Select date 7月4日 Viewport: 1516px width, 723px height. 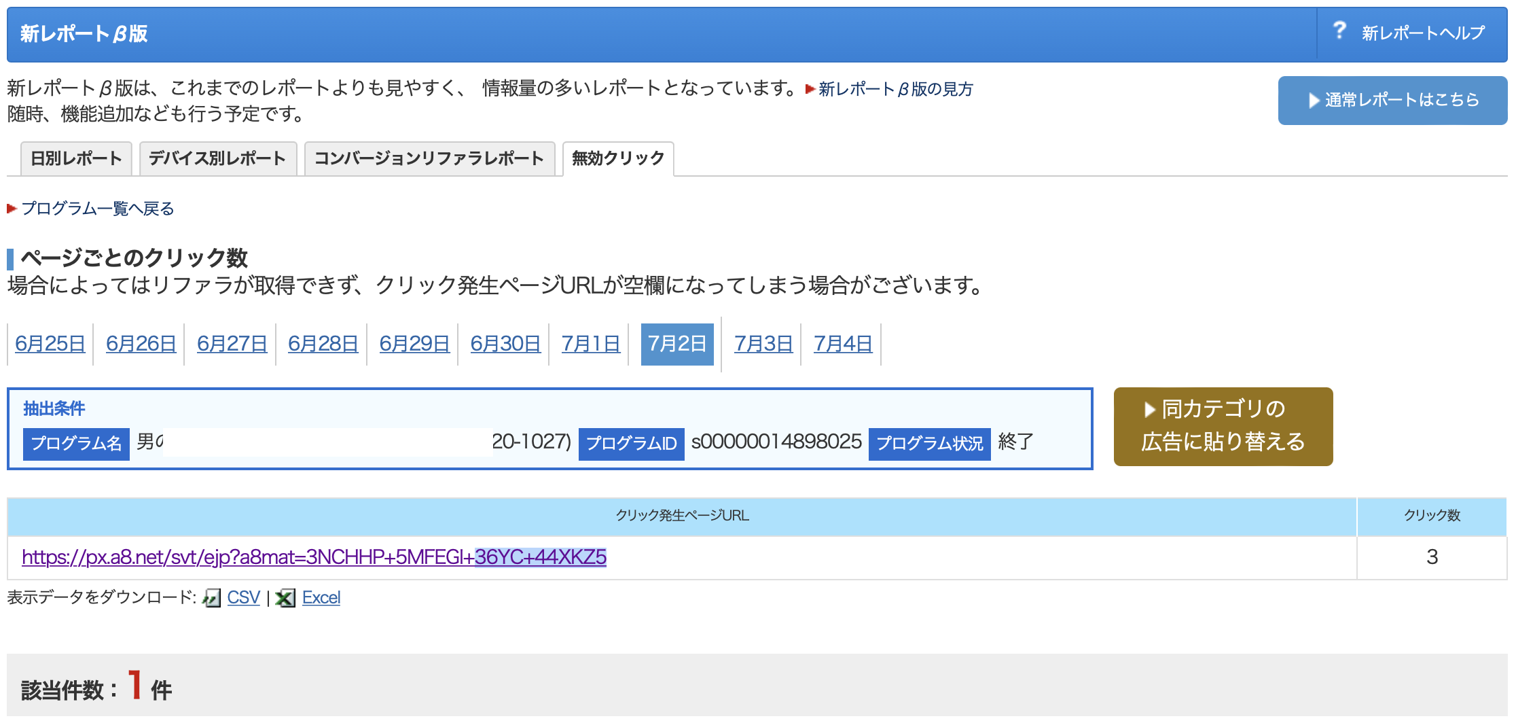click(843, 344)
